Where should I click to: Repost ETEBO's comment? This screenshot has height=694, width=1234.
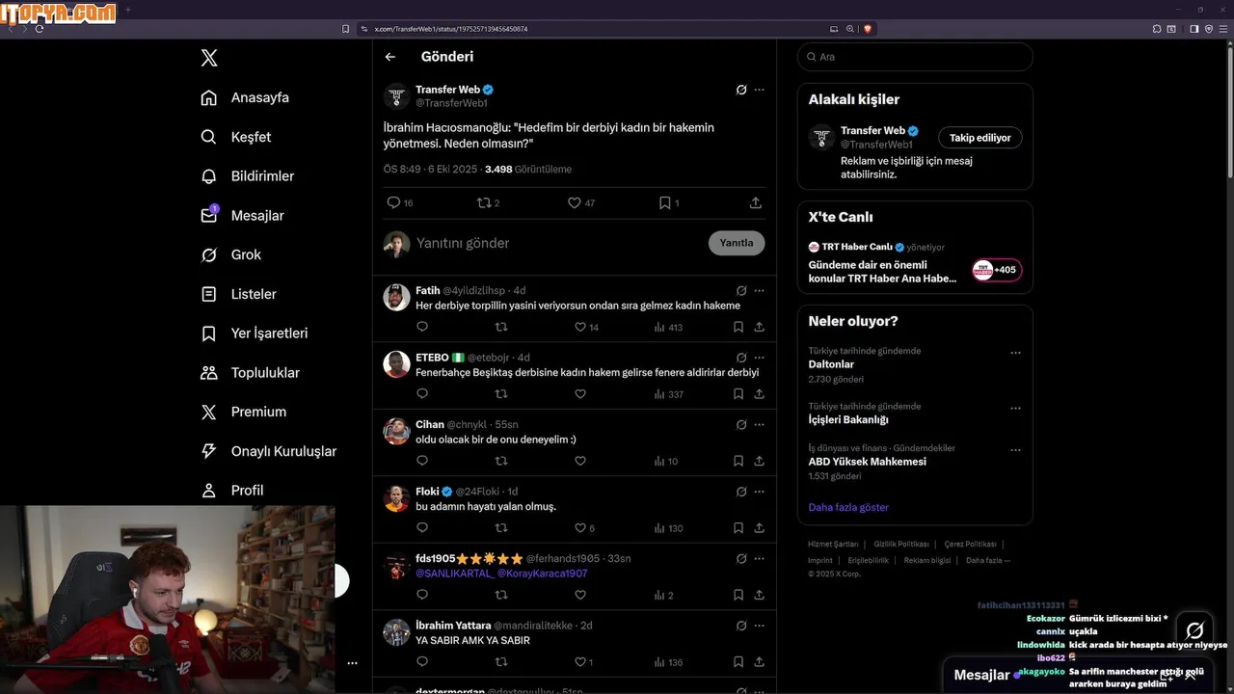click(501, 394)
